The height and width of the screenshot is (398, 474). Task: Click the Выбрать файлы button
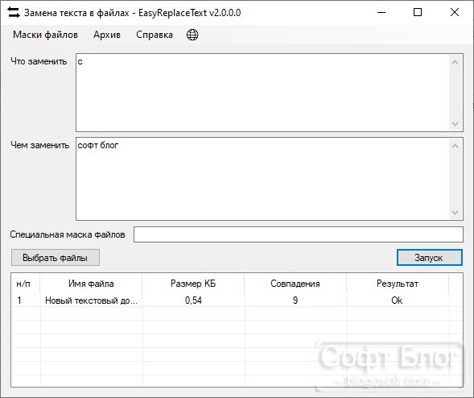(56, 258)
